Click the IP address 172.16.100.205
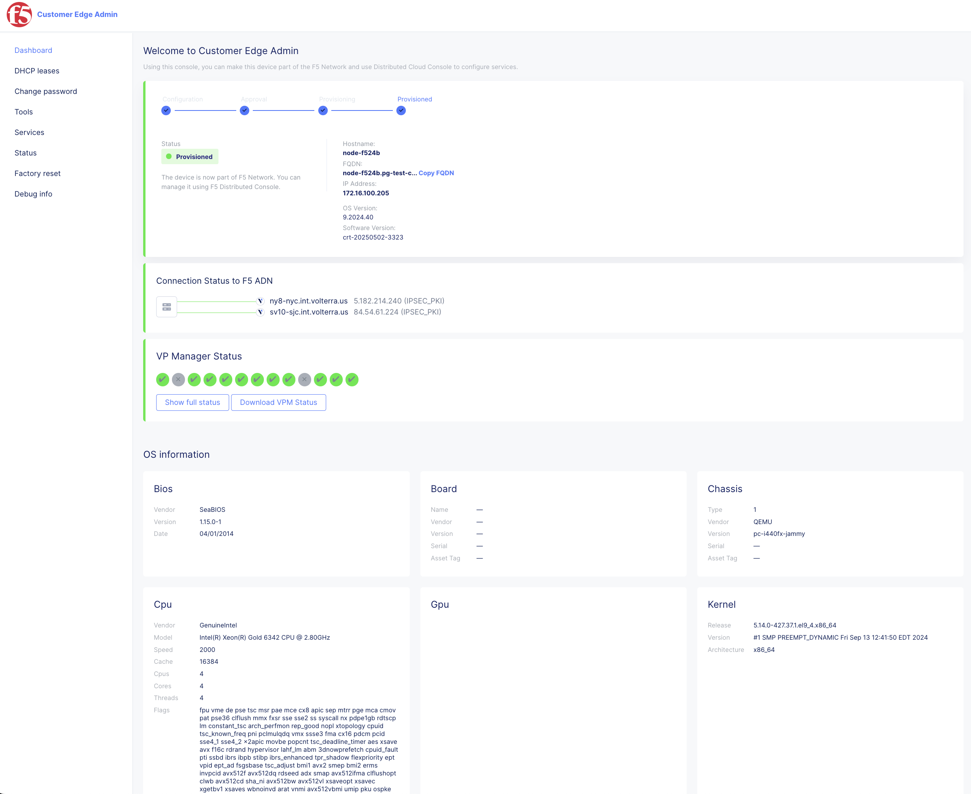 (x=366, y=193)
